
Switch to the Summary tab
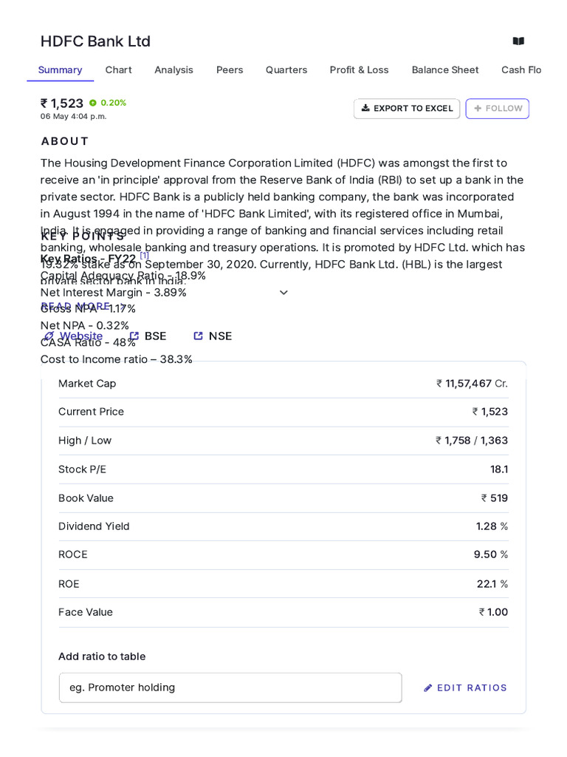pos(61,70)
